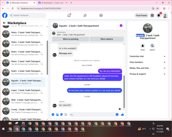Expand the Customize chat section

148,56
